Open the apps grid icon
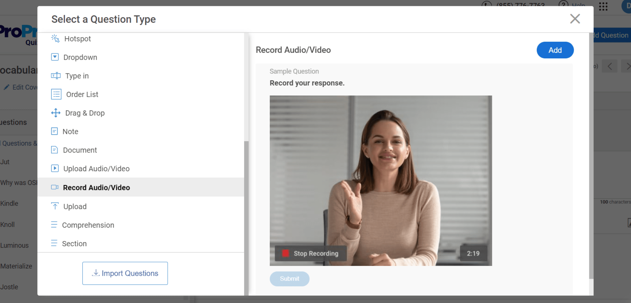The image size is (631, 303). 603,6
